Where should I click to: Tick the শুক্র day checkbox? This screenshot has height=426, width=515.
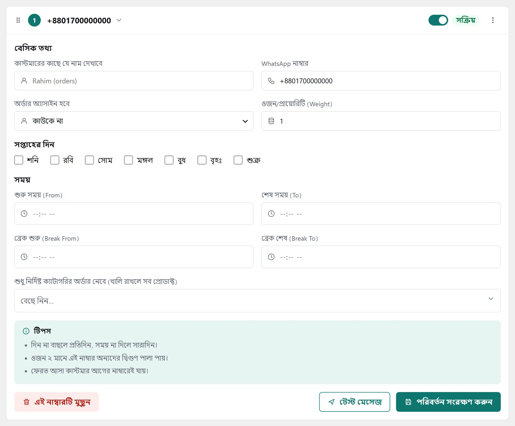238,160
